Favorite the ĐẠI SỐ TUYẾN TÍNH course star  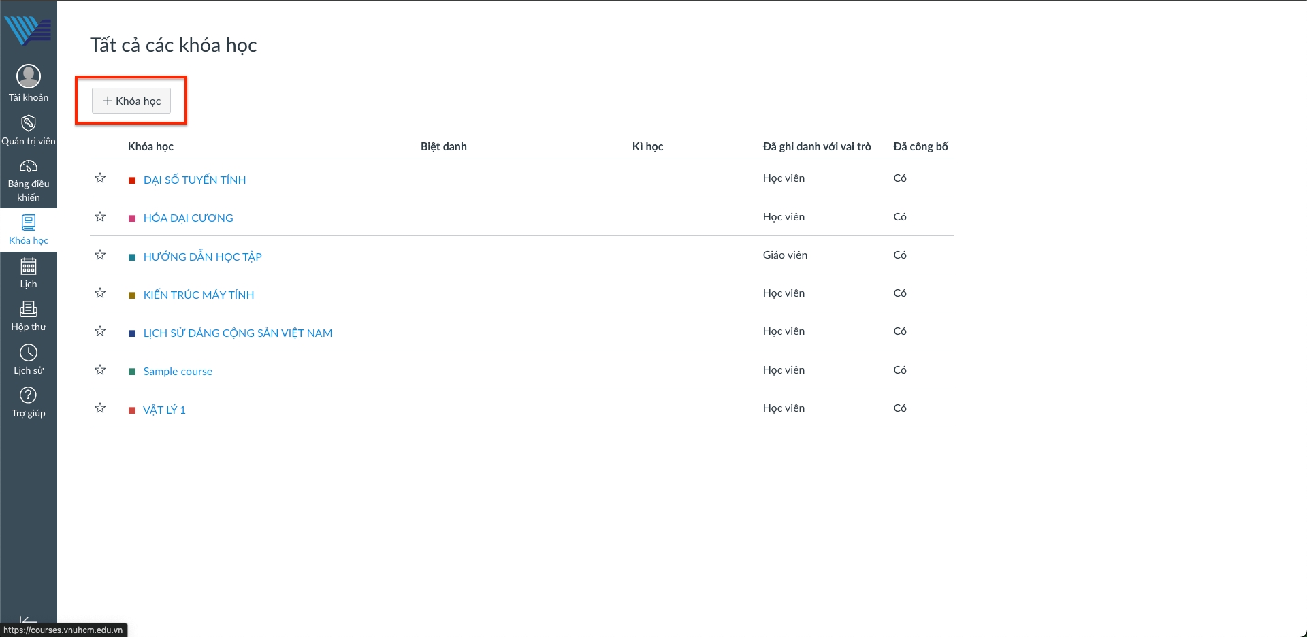click(100, 178)
